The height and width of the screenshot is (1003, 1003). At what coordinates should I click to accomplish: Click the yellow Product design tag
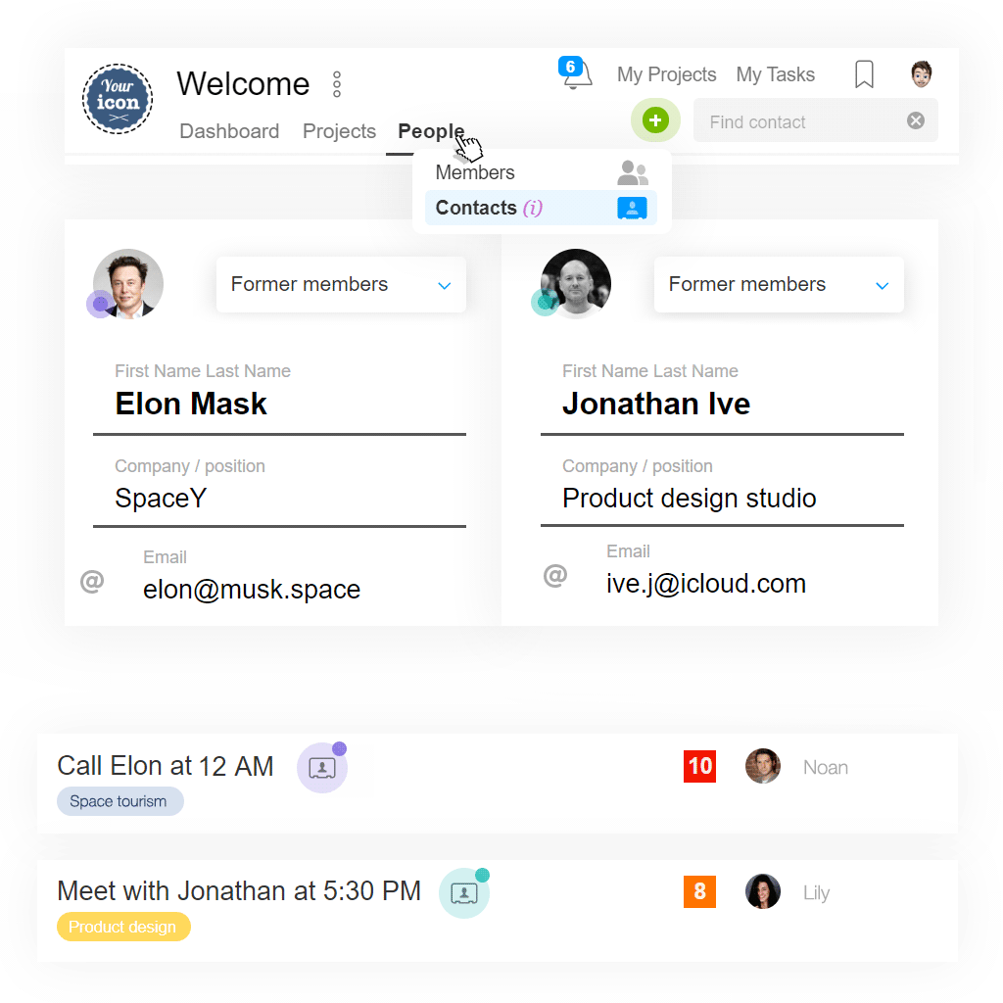(x=123, y=926)
